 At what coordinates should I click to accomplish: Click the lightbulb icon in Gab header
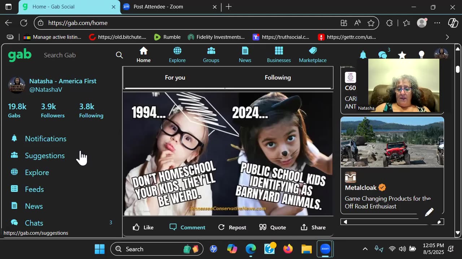pyautogui.click(x=421, y=55)
